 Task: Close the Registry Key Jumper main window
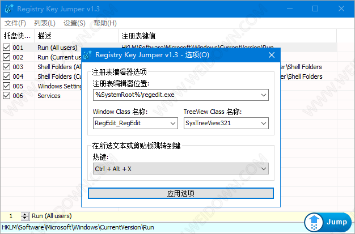(341, 9)
